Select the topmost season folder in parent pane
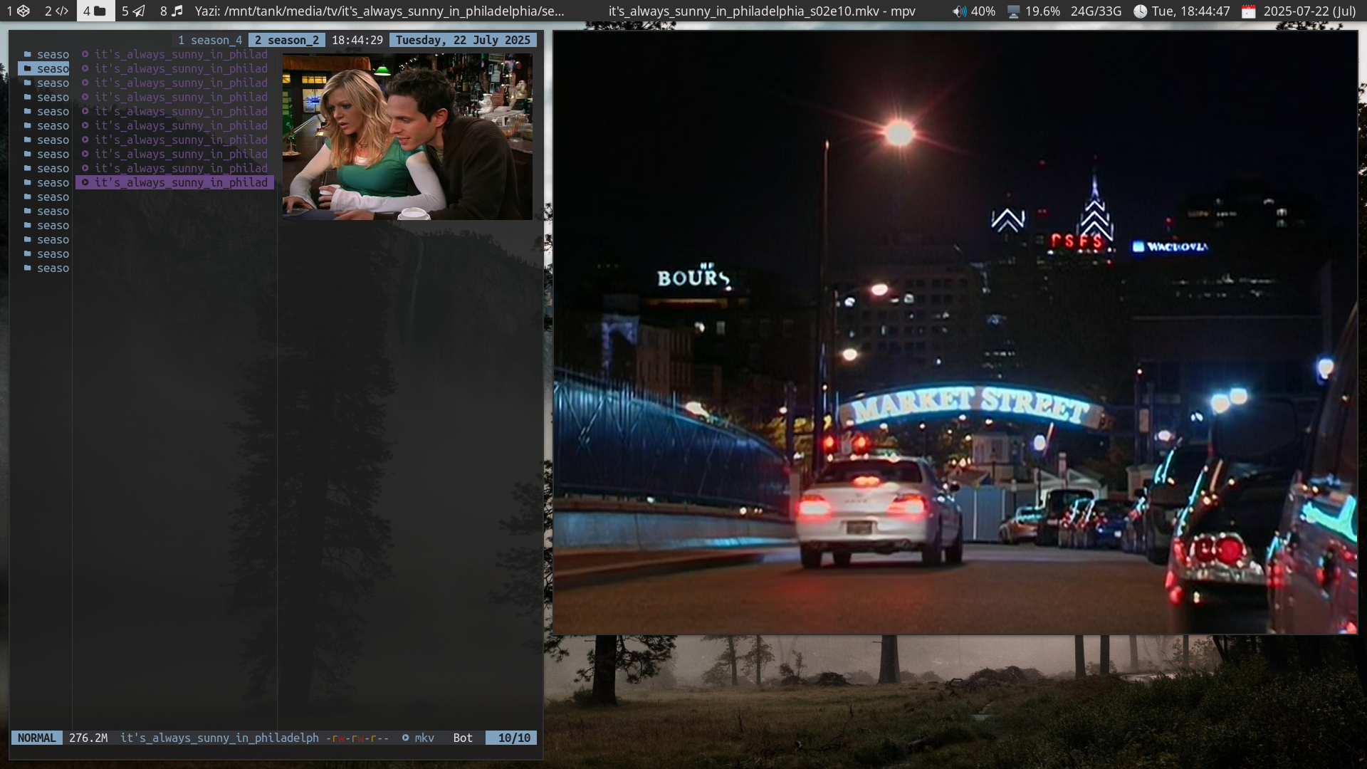The width and height of the screenshot is (1367, 769). click(46, 54)
